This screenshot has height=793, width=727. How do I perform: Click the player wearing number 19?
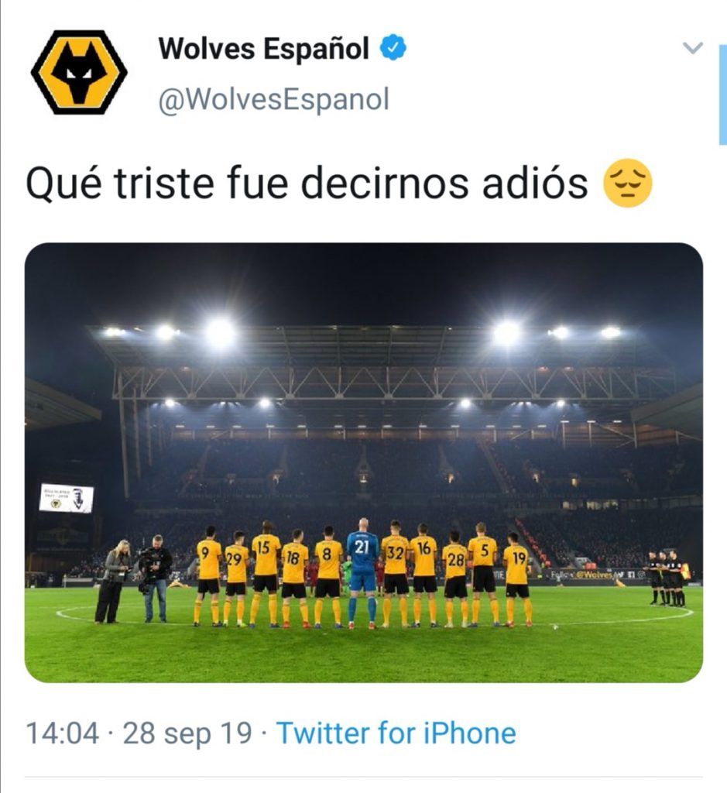pos(518,579)
